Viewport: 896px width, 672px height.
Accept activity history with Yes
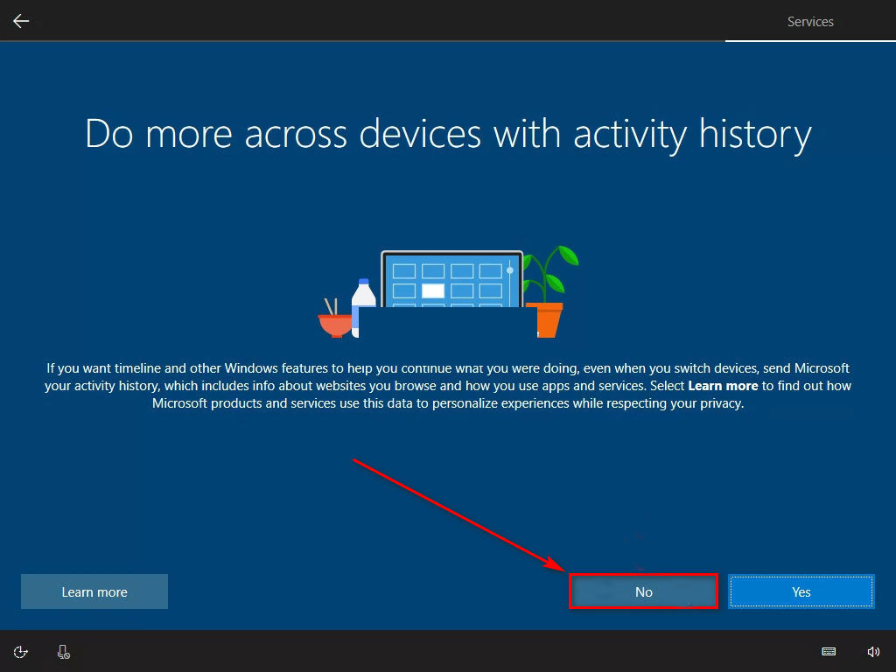[x=801, y=591]
